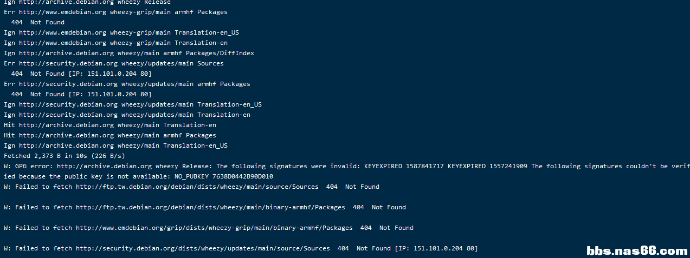Viewport: 690px width, 258px height.
Task: Click the failed ftp.tw.debian.org binary-armhf/Packages URL
Action: [x=210, y=207]
